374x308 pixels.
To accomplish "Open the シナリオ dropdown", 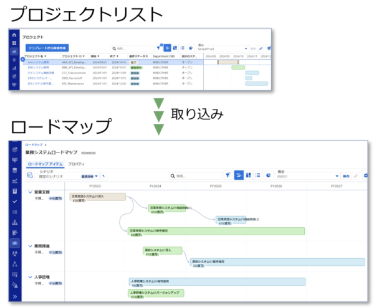I will pos(68,176).
